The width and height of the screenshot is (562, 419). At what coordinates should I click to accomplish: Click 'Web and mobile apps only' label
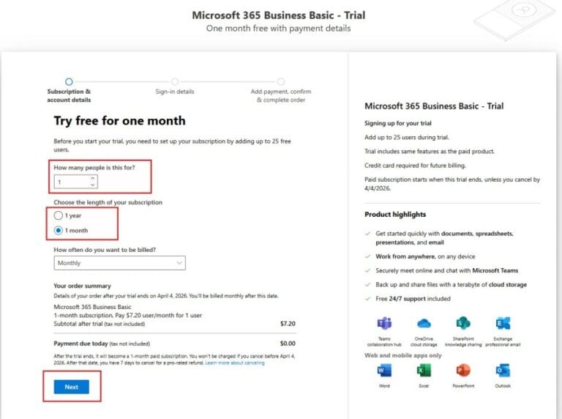click(x=403, y=355)
